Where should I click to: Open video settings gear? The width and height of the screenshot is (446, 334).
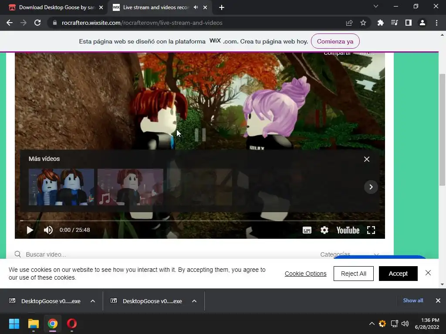click(324, 230)
